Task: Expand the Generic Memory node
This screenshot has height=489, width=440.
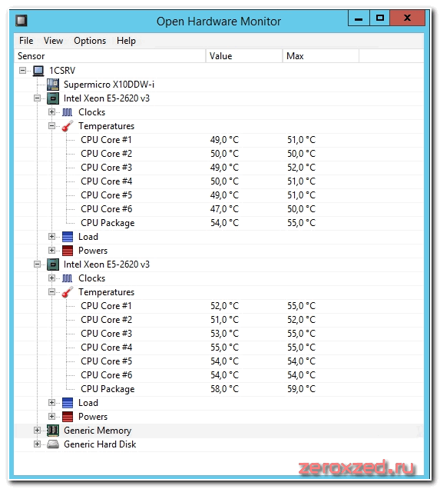Action: [x=37, y=431]
